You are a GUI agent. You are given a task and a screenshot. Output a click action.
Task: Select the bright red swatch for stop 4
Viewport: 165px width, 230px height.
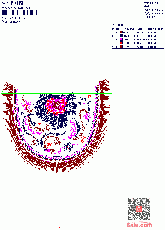pos(121,43)
